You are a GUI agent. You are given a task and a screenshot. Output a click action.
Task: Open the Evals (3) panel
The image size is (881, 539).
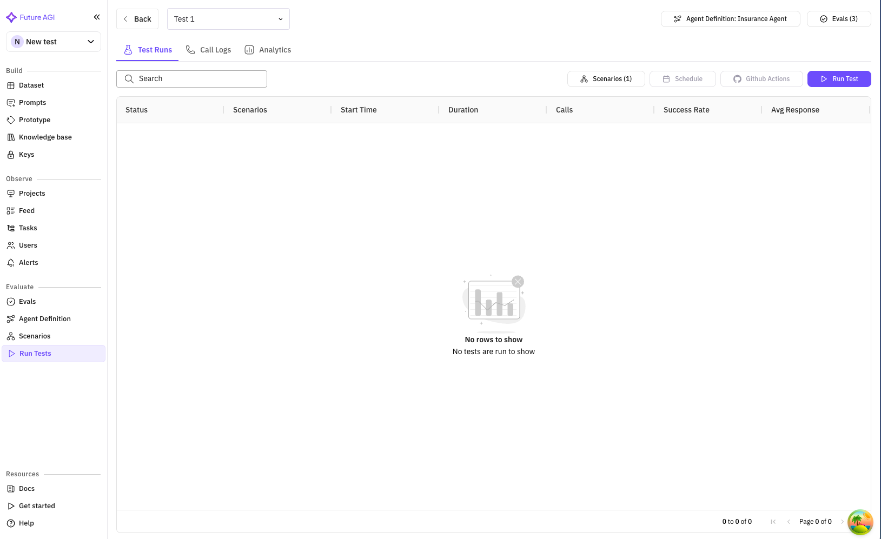[x=839, y=18]
